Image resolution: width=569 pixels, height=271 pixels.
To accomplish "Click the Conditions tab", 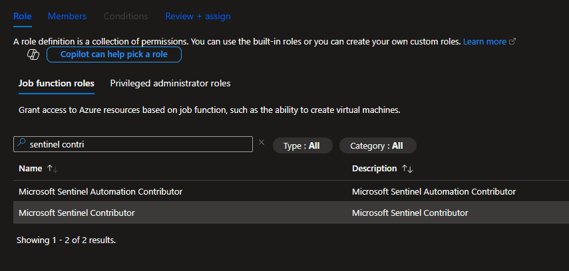I will pos(126,15).
